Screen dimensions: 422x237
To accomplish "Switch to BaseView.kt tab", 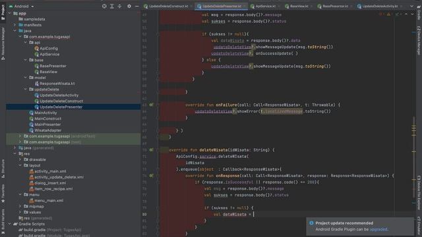I will [x=298, y=6].
